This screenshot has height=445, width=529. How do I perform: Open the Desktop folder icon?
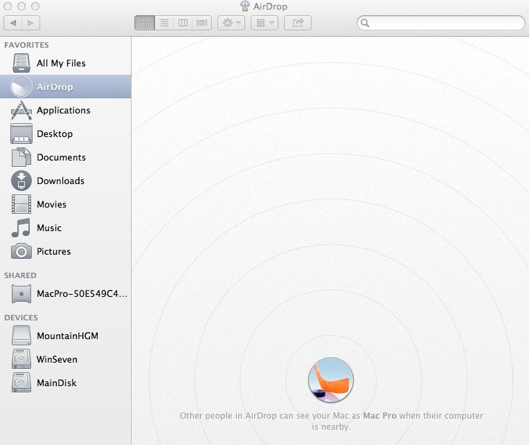pos(21,134)
